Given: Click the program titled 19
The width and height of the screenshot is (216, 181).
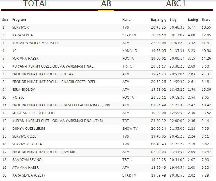Looking at the screenshot, I should 14,51.
